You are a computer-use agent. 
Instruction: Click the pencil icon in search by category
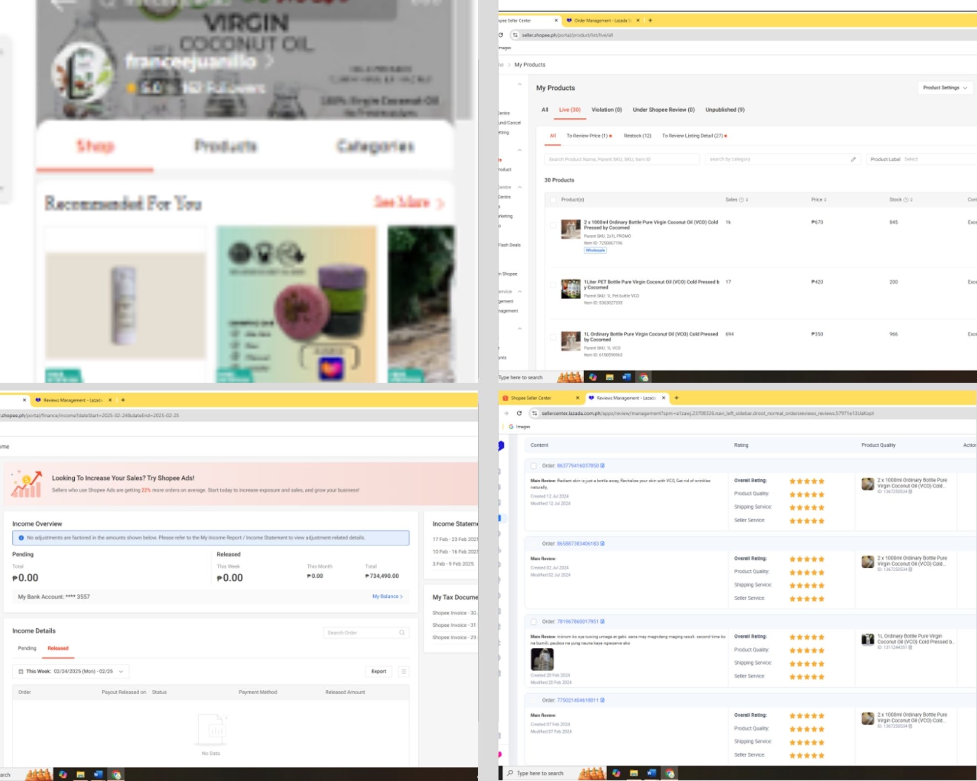click(853, 159)
